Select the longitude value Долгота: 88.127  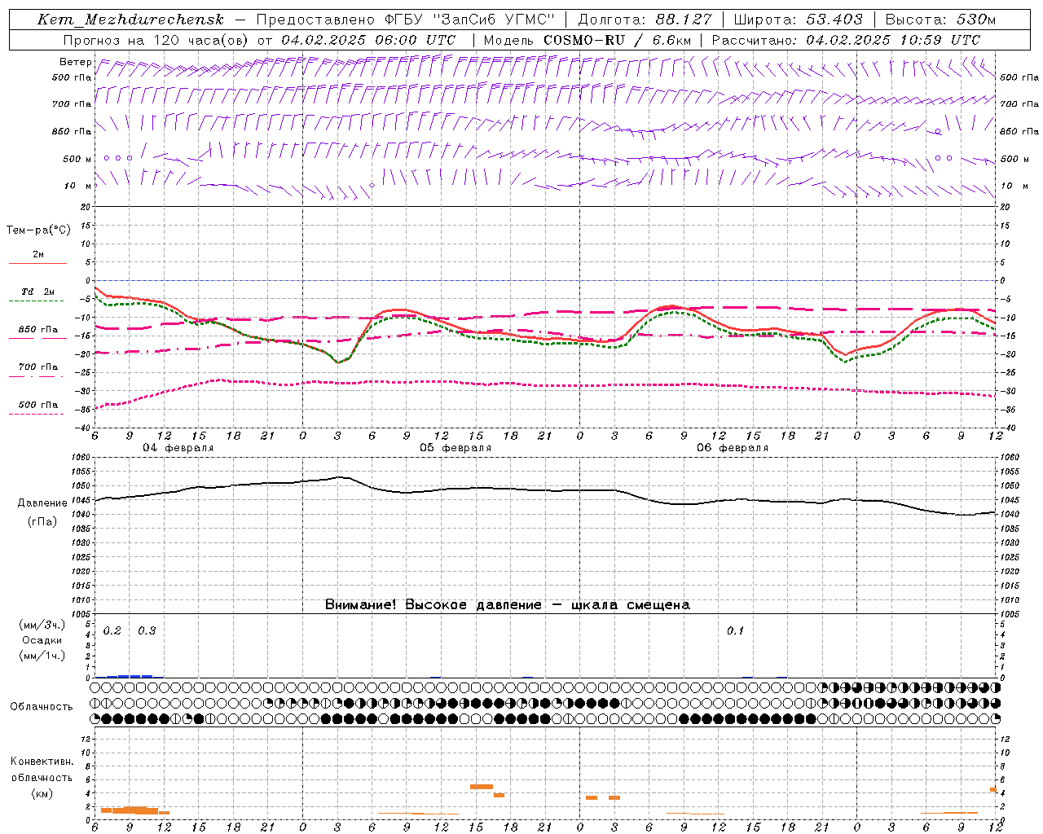(645, 20)
